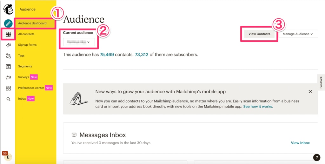325x164 pixels.
Task: Click the View Contacts button
Action: click(x=259, y=34)
